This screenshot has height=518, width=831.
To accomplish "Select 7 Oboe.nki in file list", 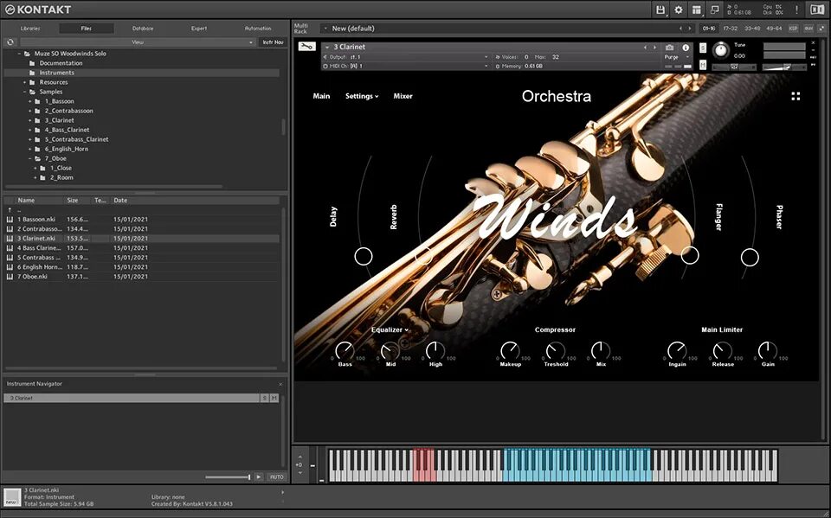I will [141, 277].
